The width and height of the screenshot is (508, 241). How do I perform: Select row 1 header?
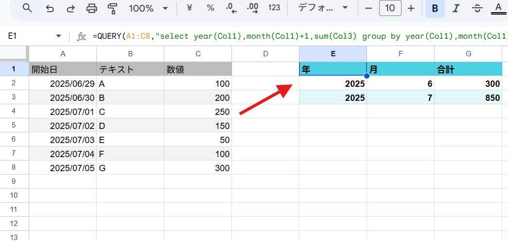[14, 69]
